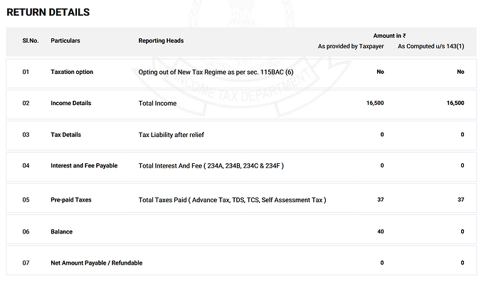This screenshot has width=491, height=286.
Task: Click the Income Details row label
Action: (x=71, y=103)
